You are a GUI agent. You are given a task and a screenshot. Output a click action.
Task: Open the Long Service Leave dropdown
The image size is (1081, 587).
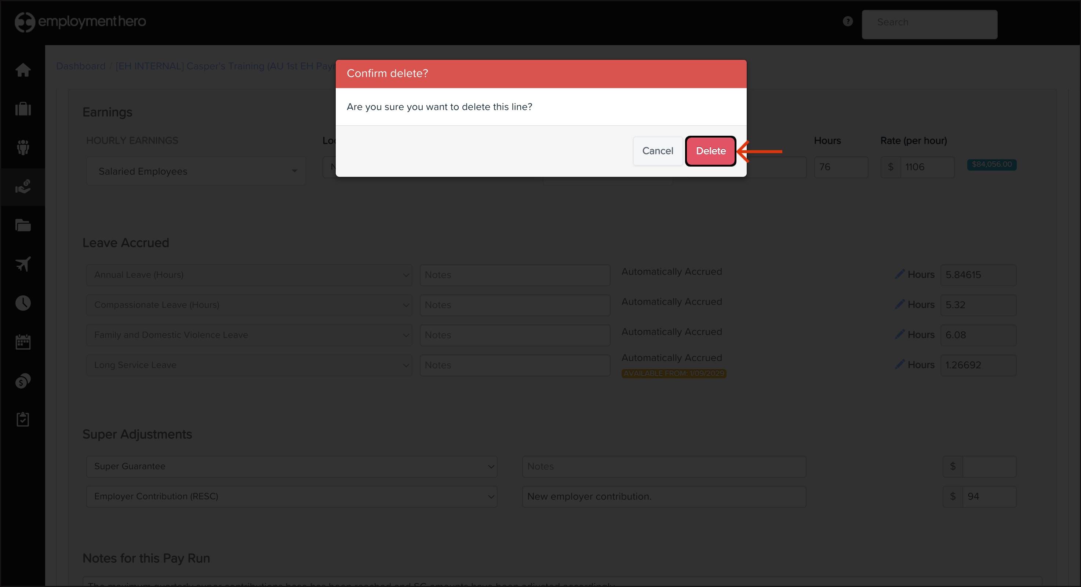point(249,365)
